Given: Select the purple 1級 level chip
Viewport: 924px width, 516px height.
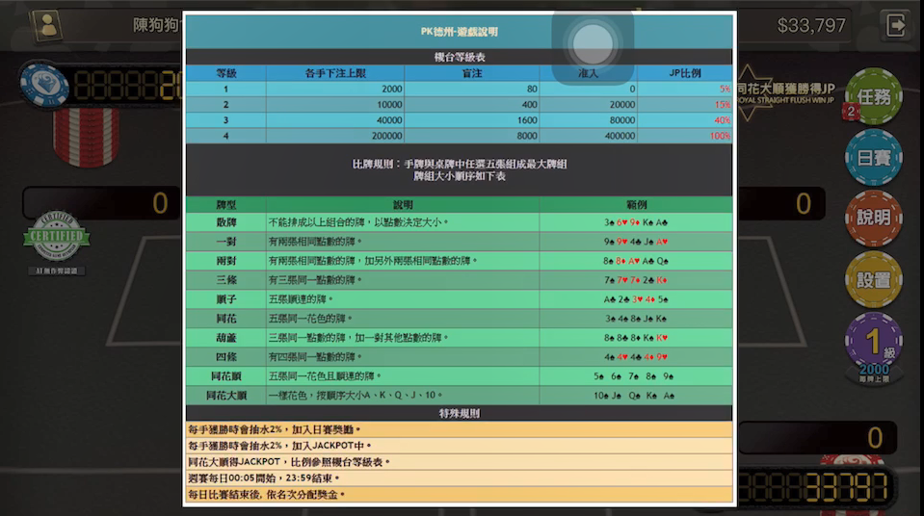Looking at the screenshot, I should click(x=873, y=343).
